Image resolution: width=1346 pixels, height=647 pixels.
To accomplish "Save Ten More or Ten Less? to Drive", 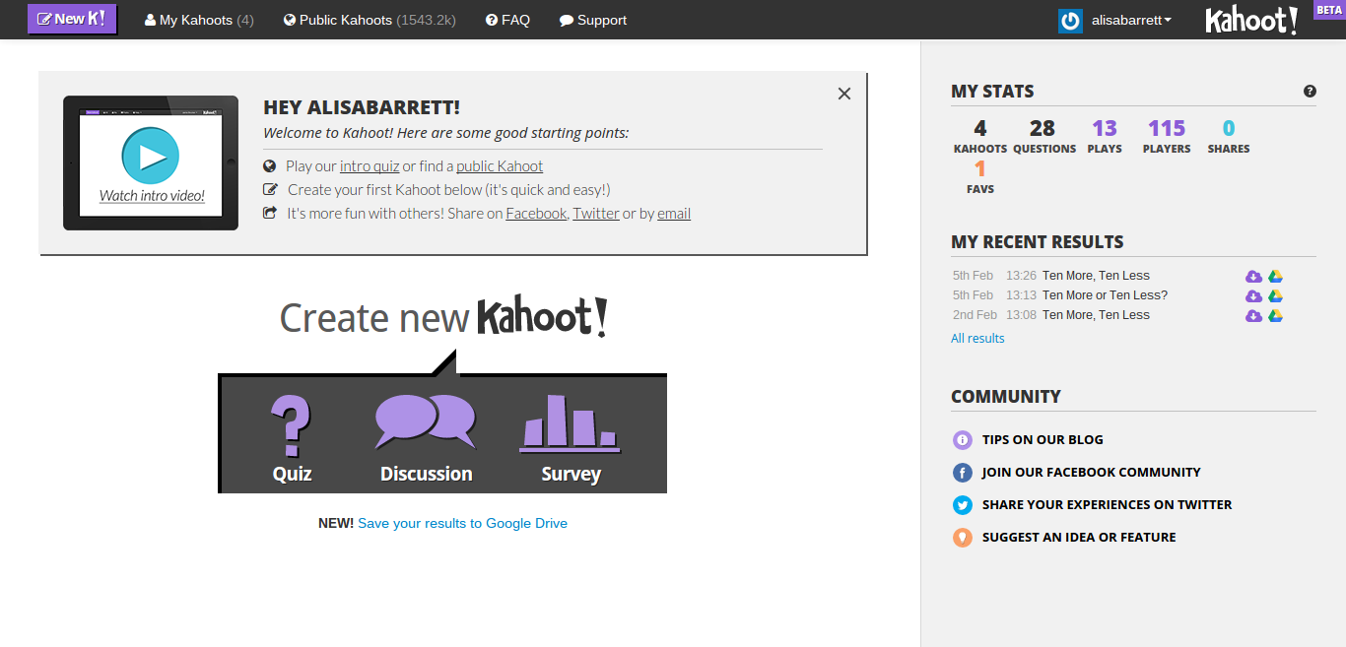I will pos(1275,296).
